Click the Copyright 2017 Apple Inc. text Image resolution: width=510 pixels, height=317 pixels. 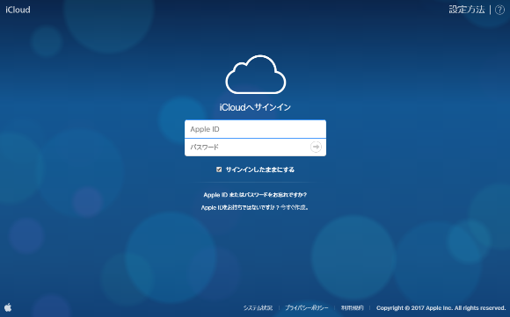pyautogui.click(x=441, y=308)
